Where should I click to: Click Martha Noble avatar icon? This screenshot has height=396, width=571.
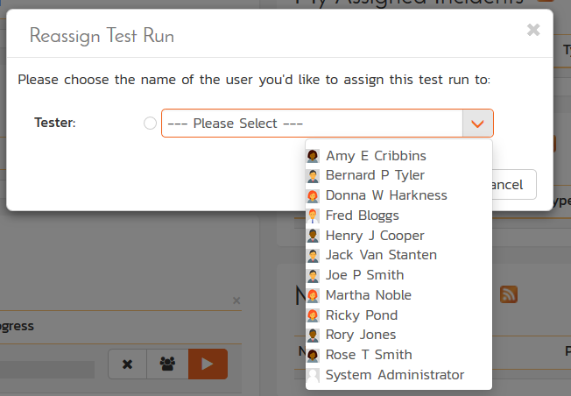313,295
